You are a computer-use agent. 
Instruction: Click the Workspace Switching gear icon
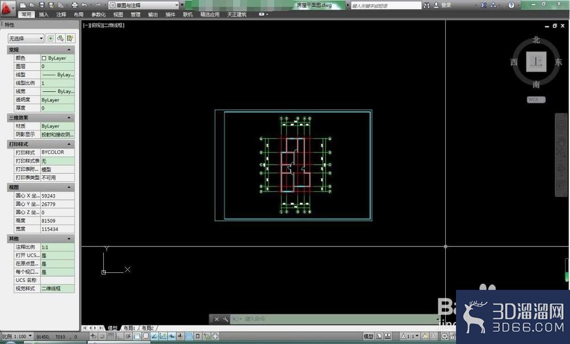(x=444, y=336)
